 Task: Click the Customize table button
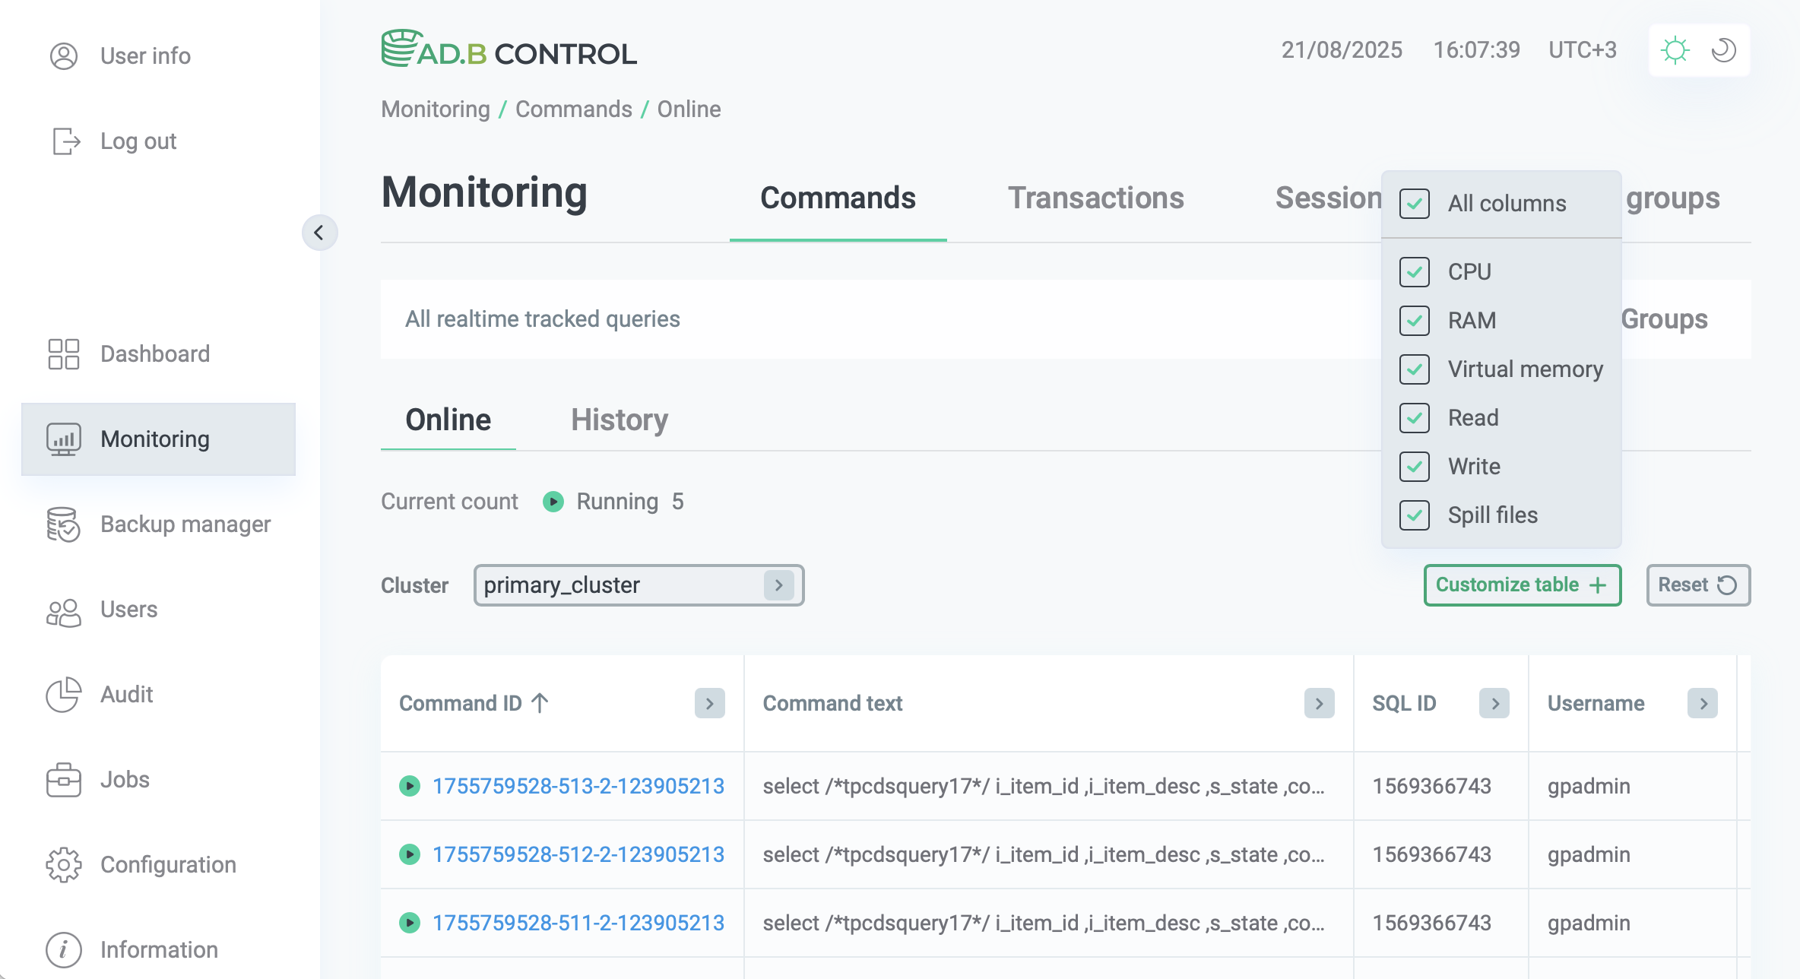(x=1522, y=585)
